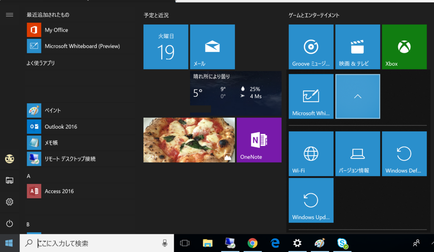
Task: Open the Start menu file folder shortcut
Action: (x=9, y=180)
